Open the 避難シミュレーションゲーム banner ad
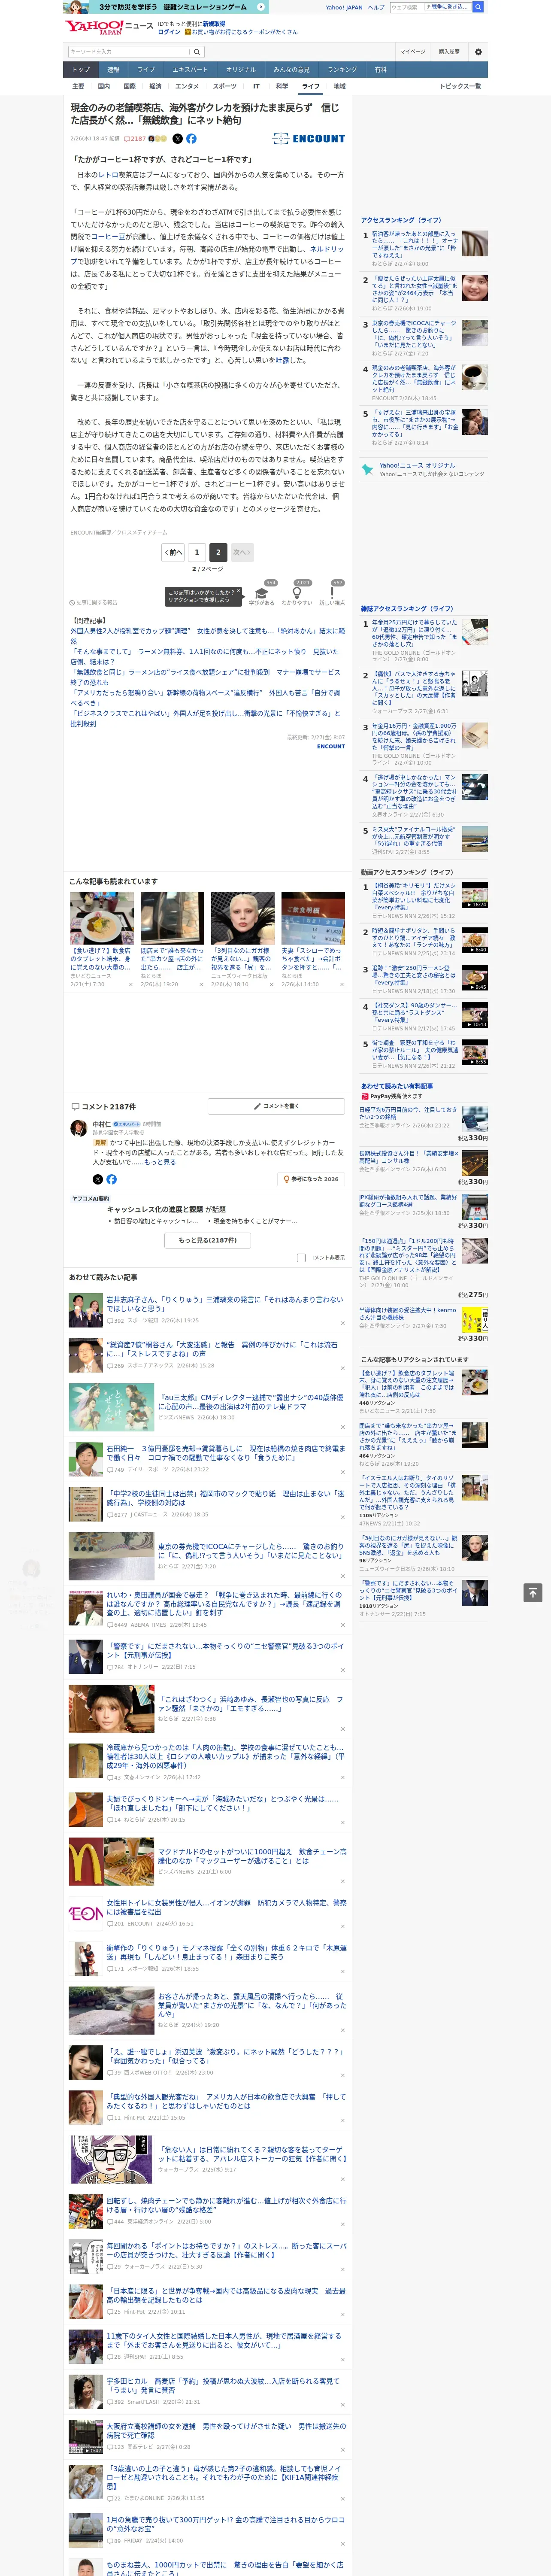The height and width of the screenshot is (2576, 551). pyautogui.click(x=166, y=7)
